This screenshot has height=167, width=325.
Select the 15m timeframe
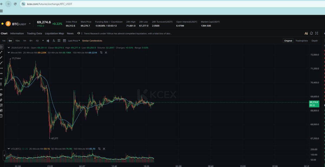pyautogui.click(x=17, y=41)
